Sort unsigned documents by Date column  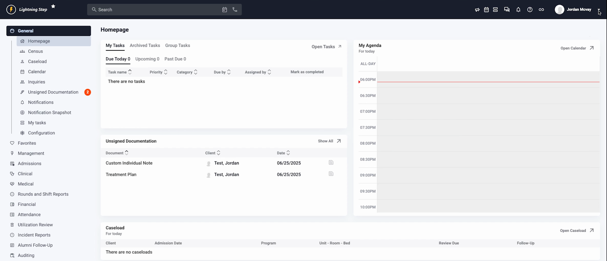[x=283, y=153]
